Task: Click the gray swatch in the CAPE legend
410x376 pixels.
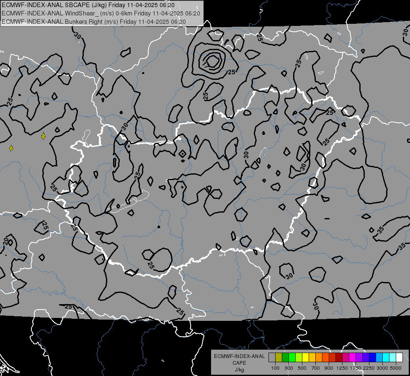Action: pos(272,358)
